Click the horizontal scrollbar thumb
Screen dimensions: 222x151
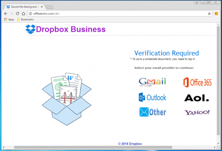(x=93, y=147)
